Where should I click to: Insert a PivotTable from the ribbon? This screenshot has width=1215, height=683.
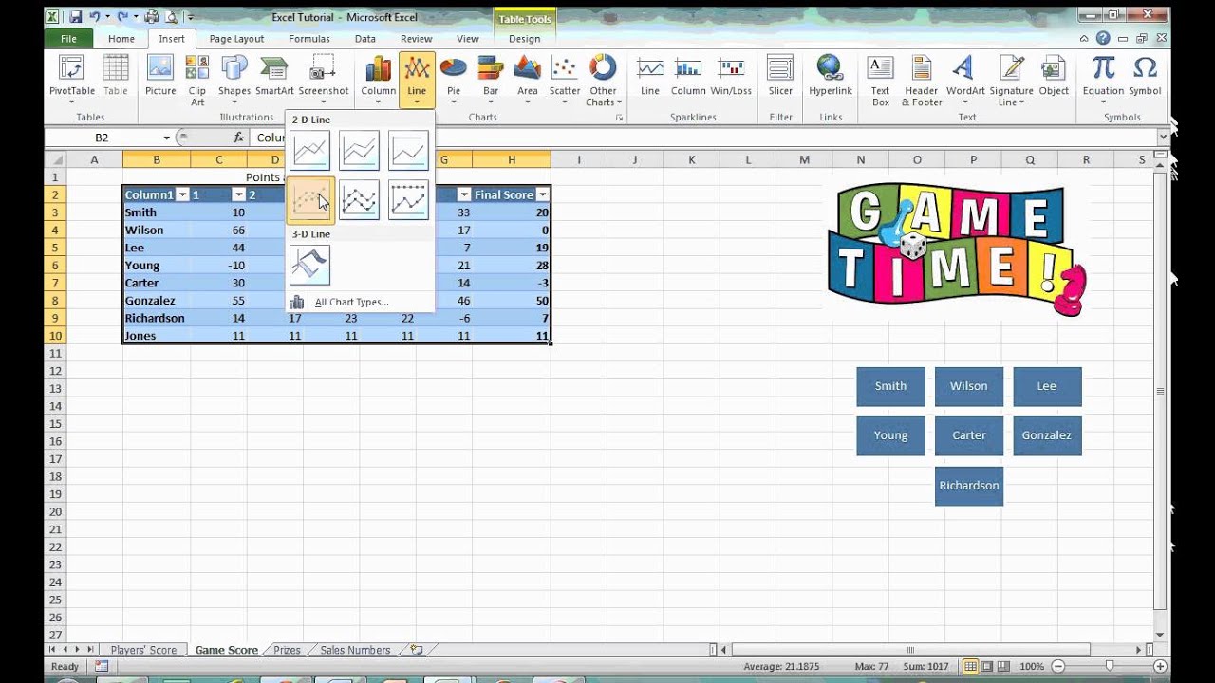(72, 79)
